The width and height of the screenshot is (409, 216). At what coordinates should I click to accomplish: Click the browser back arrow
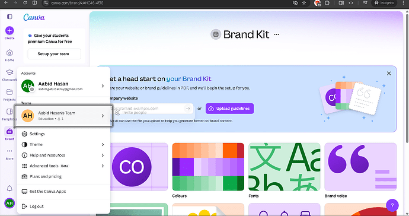point(6,3)
